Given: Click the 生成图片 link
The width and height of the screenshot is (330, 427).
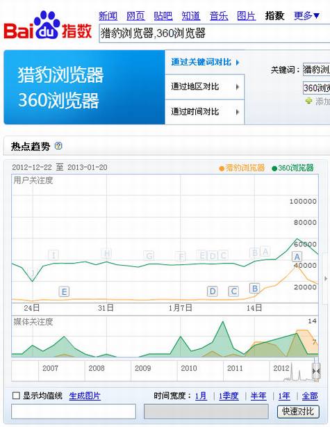Looking at the screenshot, I should click(x=85, y=396).
